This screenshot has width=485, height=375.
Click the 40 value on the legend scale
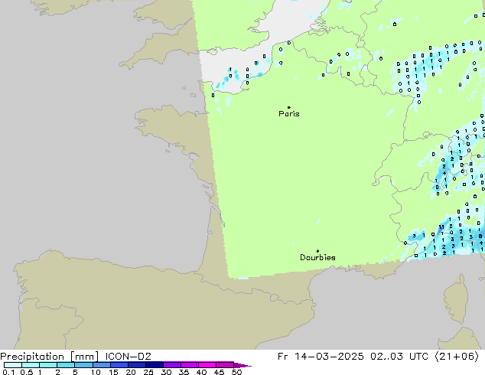click(x=201, y=372)
